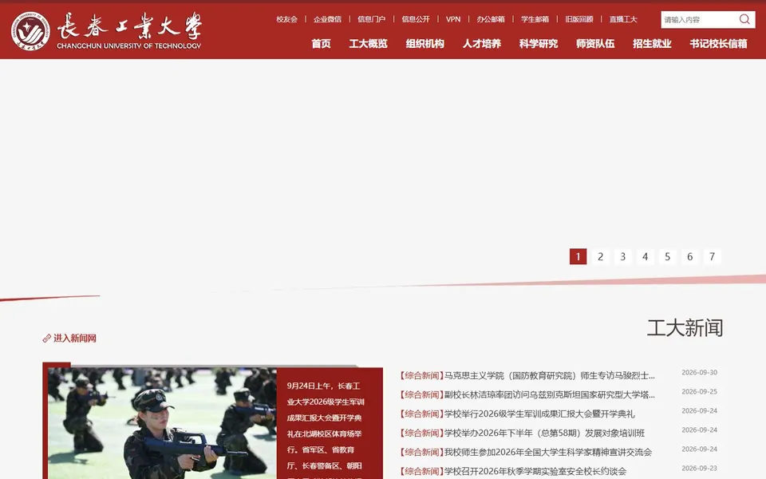This screenshot has height=479, width=766.
Task: Open the 旧版回顾 link
Action: pos(579,19)
